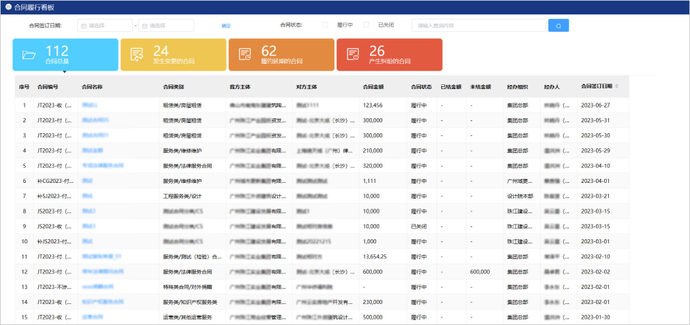Click the blue search magnifier button
The image size is (690, 325).
[x=559, y=26]
